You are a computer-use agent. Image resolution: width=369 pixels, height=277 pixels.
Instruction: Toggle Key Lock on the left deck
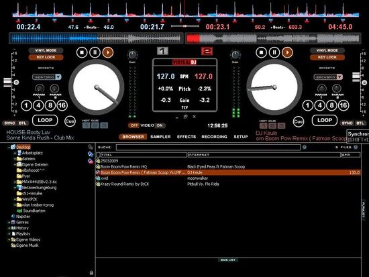point(46,57)
